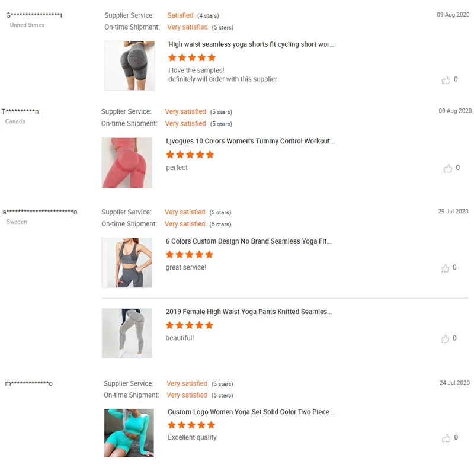View the grey sports bra set thumbnail
The image size is (474, 474).
coord(127,262)
